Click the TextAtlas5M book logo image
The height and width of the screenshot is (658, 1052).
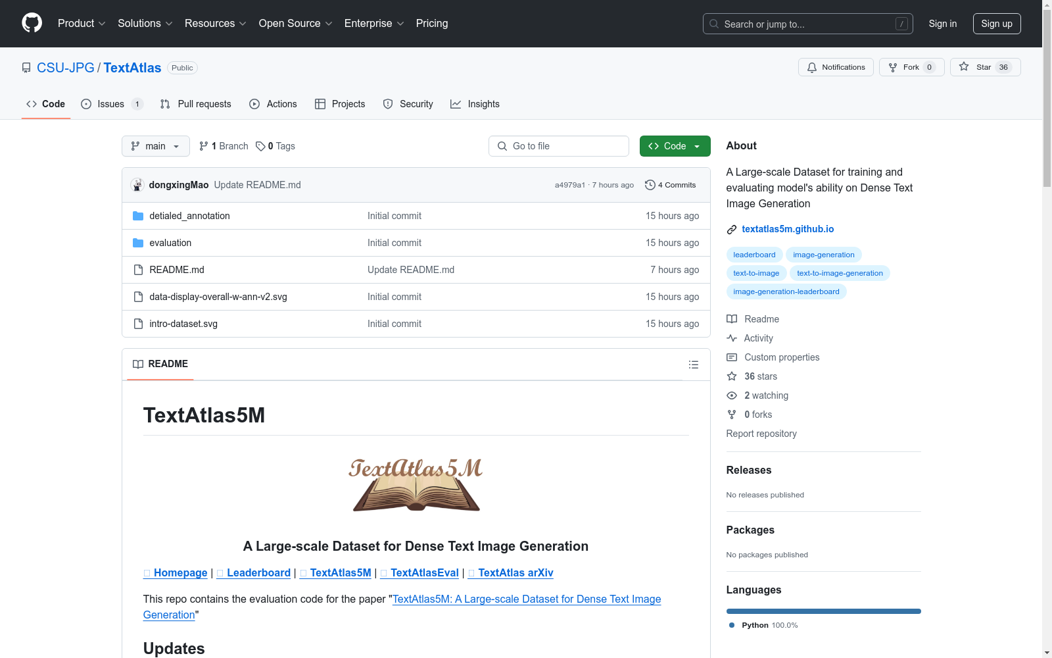416,486
